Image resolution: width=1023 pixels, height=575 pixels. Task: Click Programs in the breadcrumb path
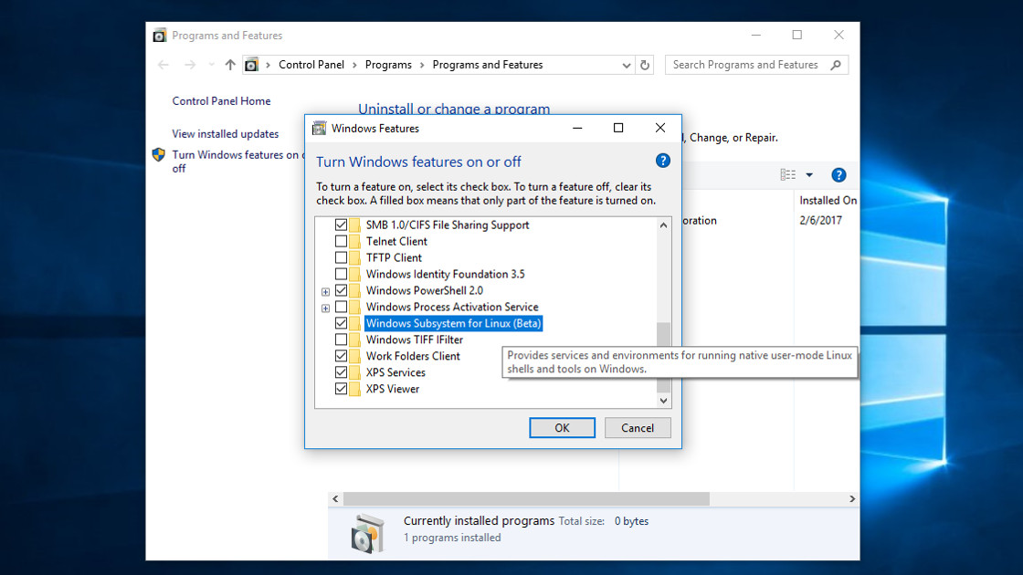[x=388, y=65]
